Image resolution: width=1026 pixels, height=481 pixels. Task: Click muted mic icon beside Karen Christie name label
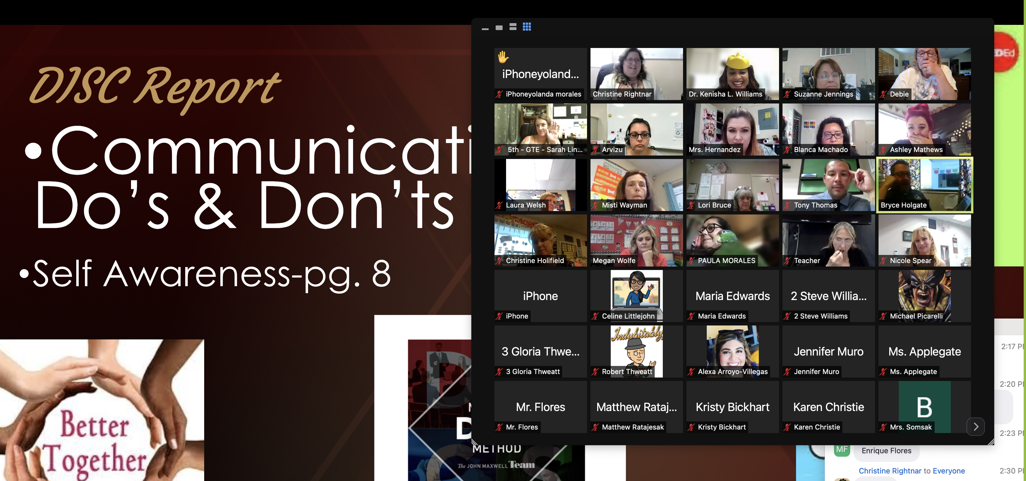(787, 427)
